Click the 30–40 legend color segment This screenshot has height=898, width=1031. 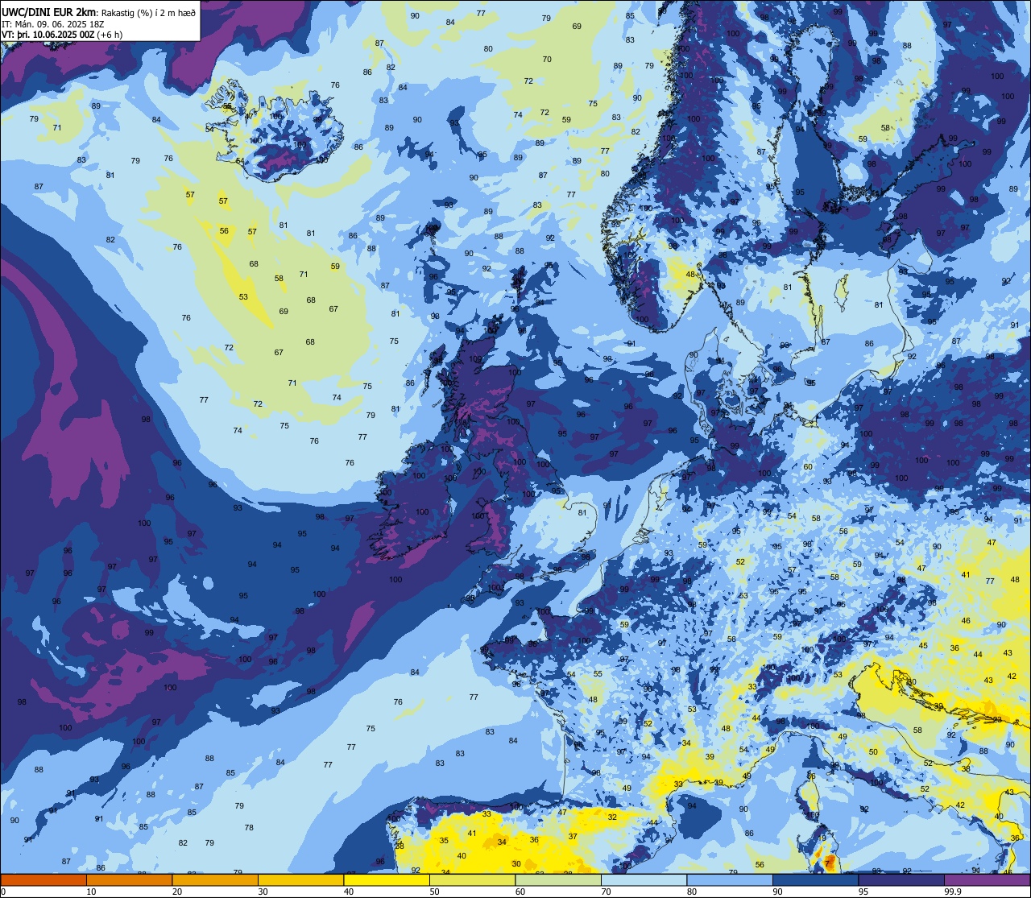(300, 880)
